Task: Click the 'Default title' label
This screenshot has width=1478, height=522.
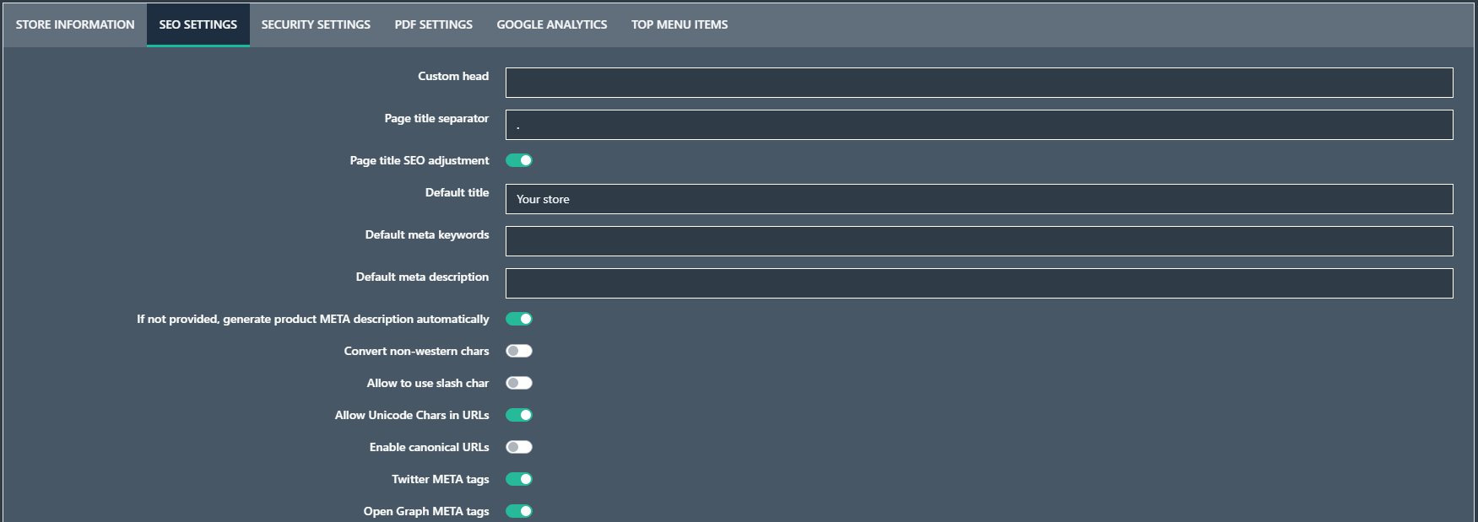Action: click(x=457, y=192)
